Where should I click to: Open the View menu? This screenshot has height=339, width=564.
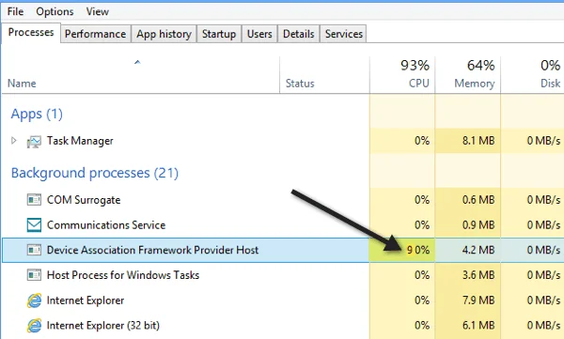[98, 11]
